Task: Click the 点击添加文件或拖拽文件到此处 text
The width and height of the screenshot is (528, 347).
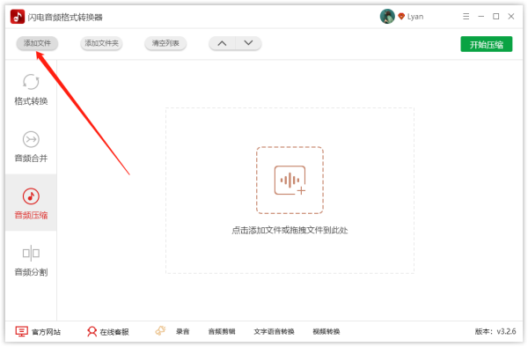Action: pyautogui.click(x=290, y=231)
